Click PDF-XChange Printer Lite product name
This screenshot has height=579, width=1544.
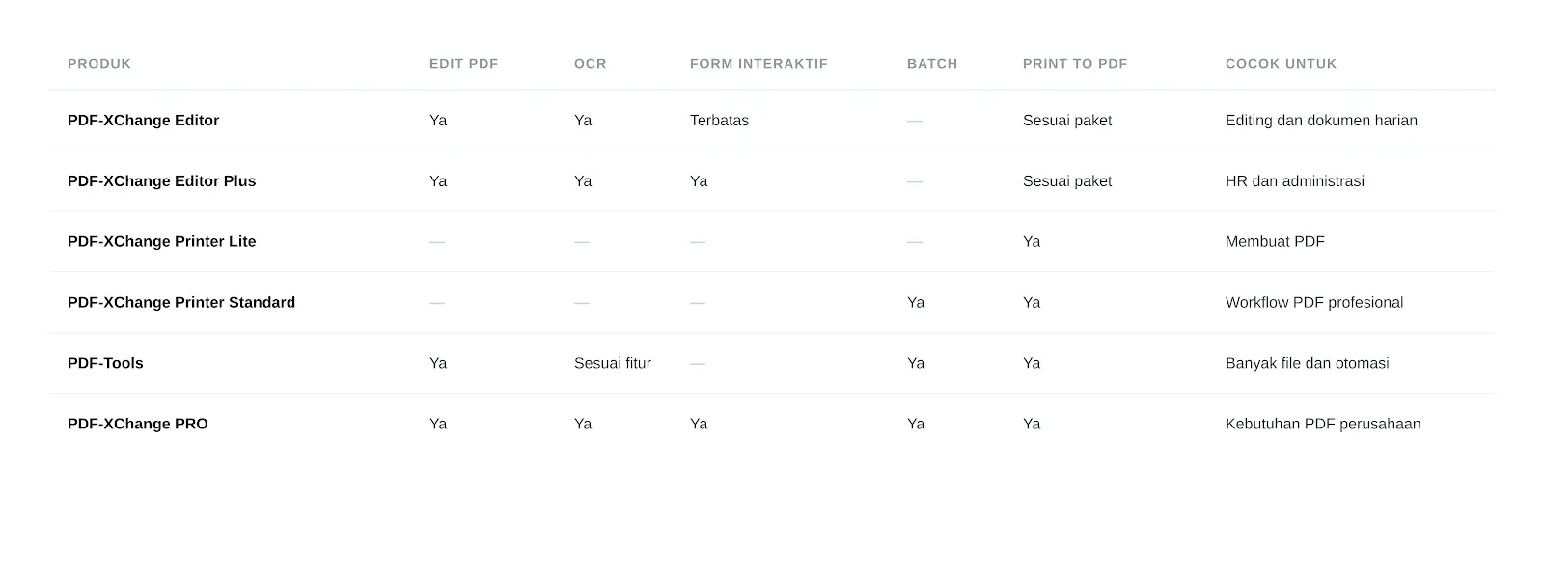pyautogui.click(x=162, y=242)
